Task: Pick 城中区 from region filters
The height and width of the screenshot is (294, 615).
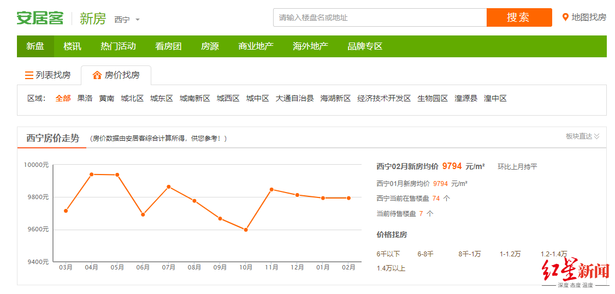Action: click(x=258, y=98)
